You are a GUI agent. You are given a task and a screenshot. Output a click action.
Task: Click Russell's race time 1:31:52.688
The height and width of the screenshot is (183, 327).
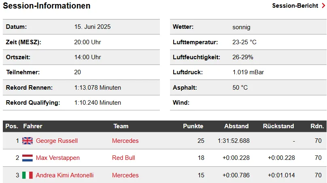(x=234, y=141)
